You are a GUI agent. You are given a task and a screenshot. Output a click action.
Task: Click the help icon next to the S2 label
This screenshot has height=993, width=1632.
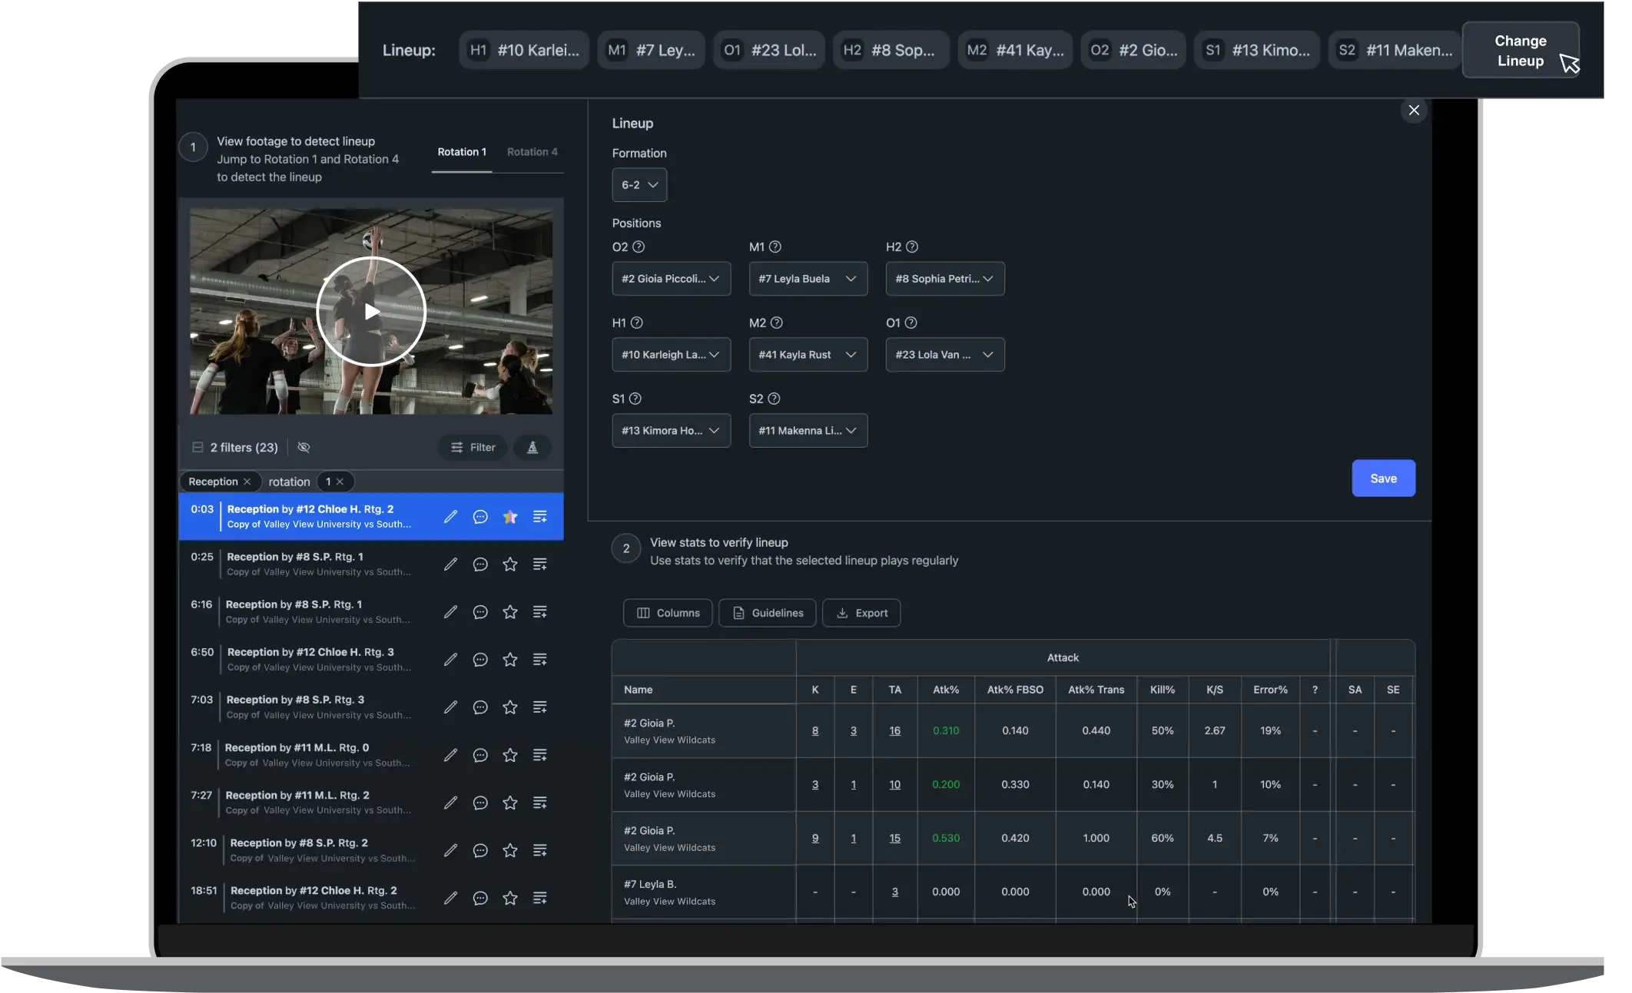tap(774, 399)
